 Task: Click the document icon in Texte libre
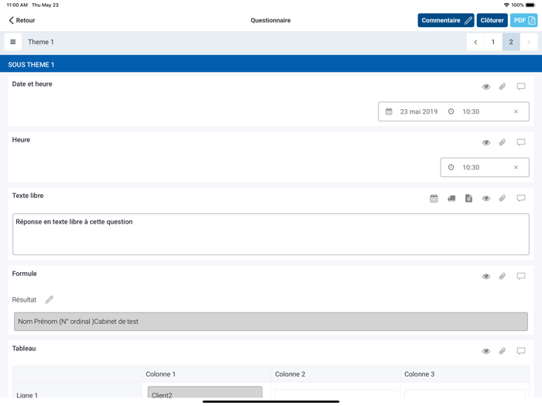pyautogui.click(x=468, y=198)
